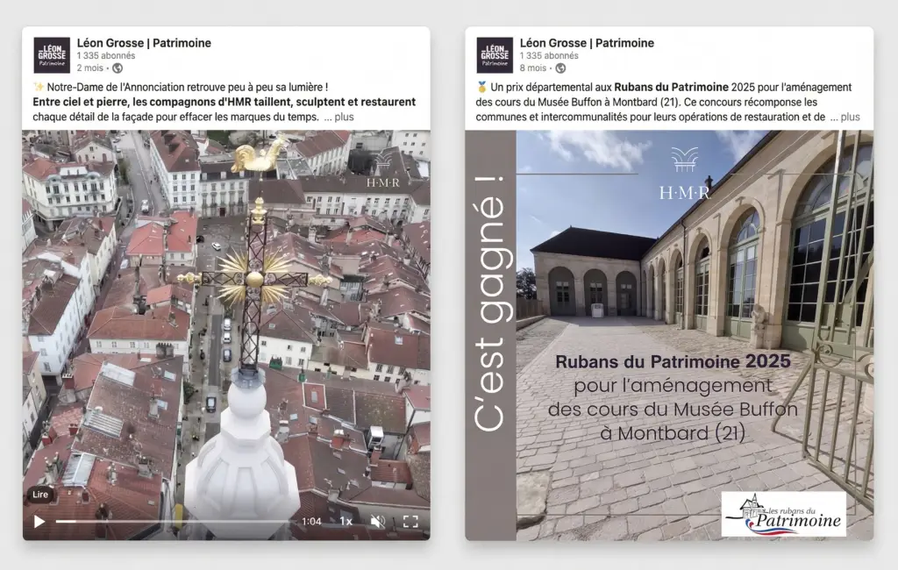The image size is (898, 570).
Task: Mute the video sound with the speaker control
Action: pos(378,520)
